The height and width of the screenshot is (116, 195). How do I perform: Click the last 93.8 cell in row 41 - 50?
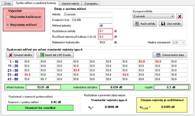(179, 79)
